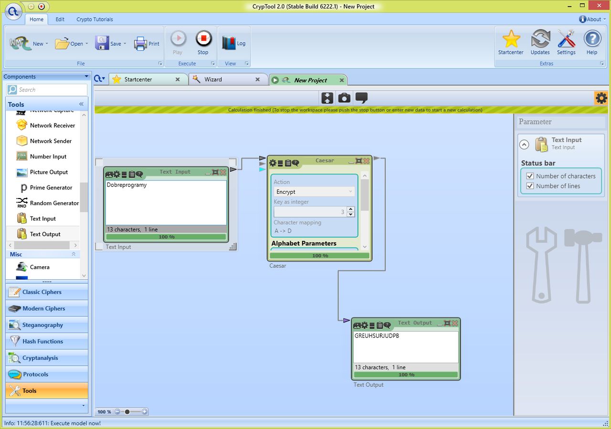Open the Caesar Action Encrypt dropdown
This screenshot has height=429, width=611.
[314, 191]
